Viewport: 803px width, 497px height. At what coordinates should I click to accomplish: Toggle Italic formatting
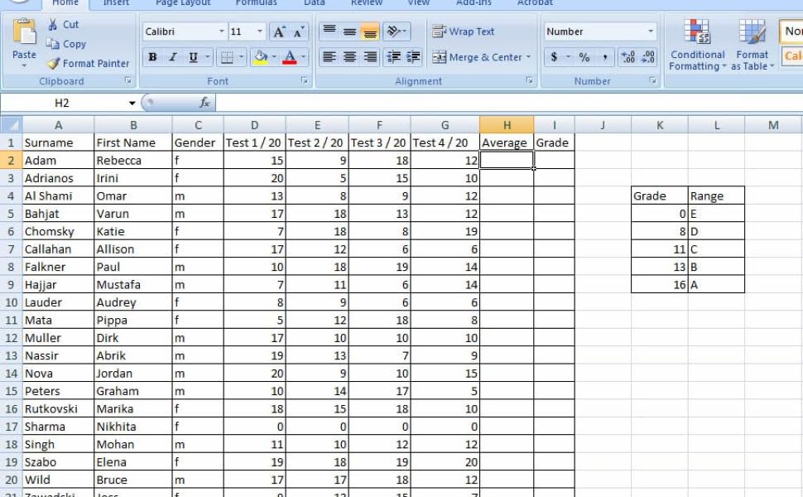pos(171,57)
